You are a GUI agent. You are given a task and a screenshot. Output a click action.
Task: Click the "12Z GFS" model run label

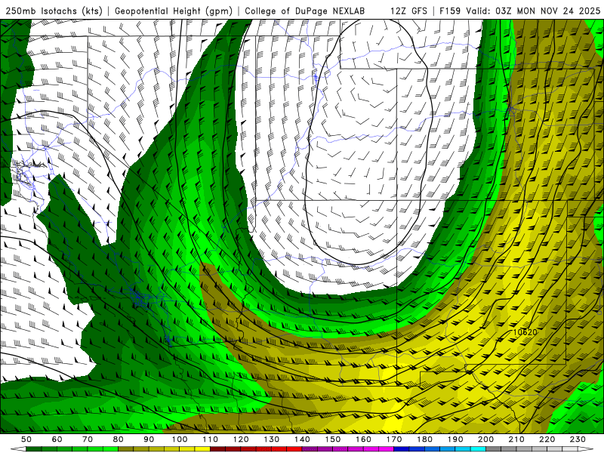408,11
